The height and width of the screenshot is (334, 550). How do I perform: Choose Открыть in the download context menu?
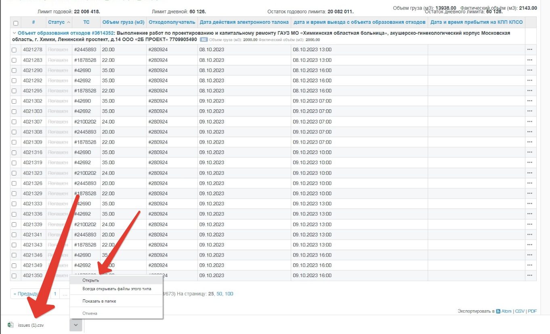pos(116,280)
